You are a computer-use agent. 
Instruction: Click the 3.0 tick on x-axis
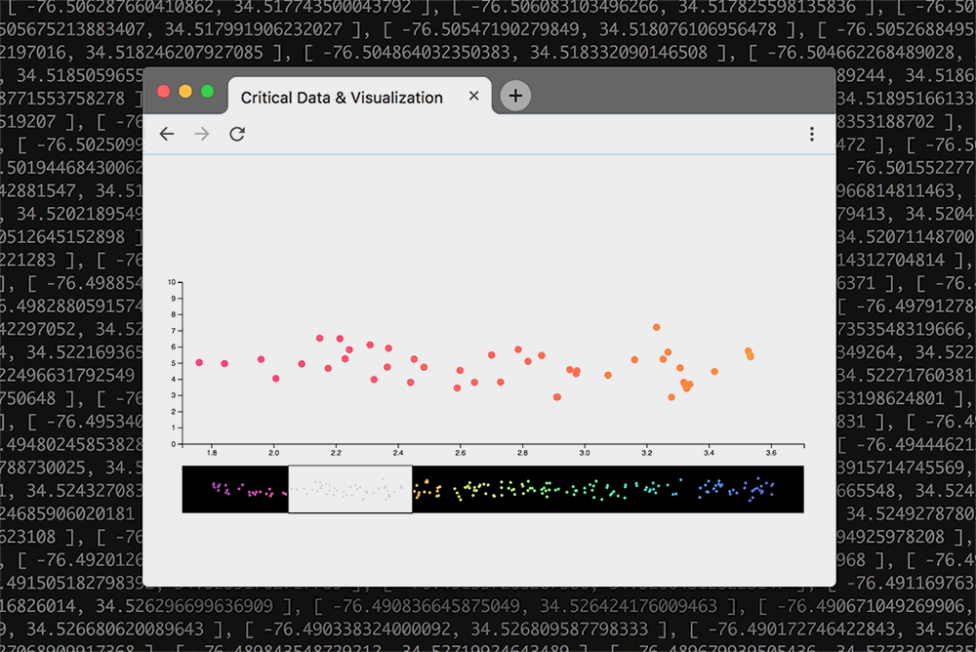585,453
